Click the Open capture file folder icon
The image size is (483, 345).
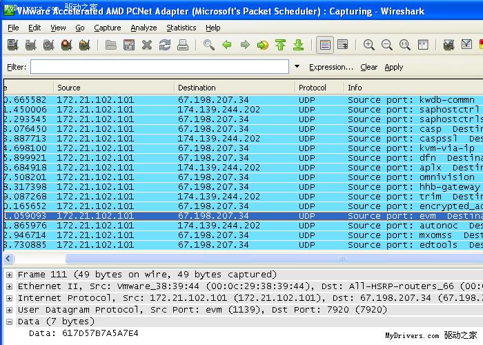[111, 46]
